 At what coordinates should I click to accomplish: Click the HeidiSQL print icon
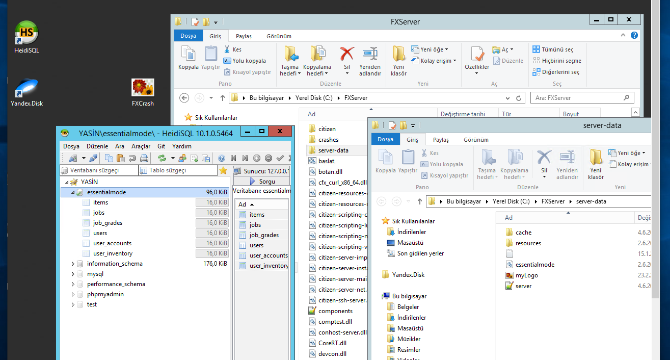[144, 158]
